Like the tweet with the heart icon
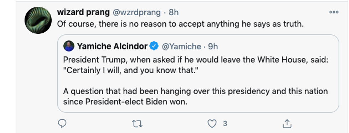The height and width of the screenshot is (133, 349). click(x=212, y=124)
